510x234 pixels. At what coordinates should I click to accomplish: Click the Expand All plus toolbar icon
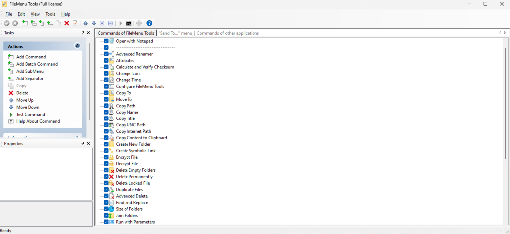pos(102,23)
